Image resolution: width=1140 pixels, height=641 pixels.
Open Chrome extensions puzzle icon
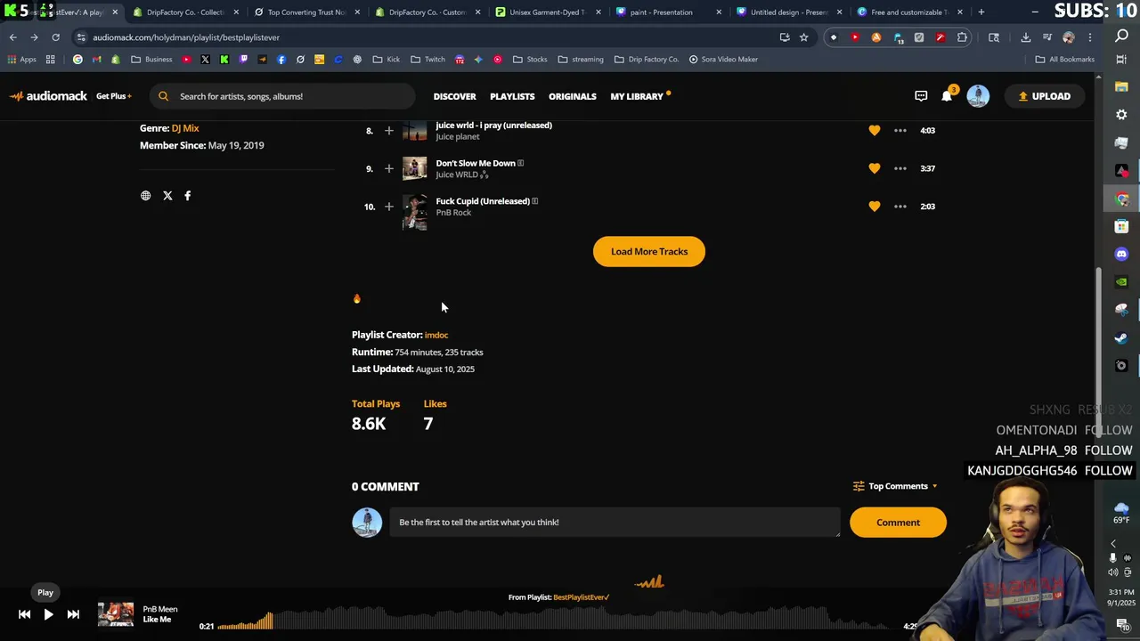pos(962,37)
